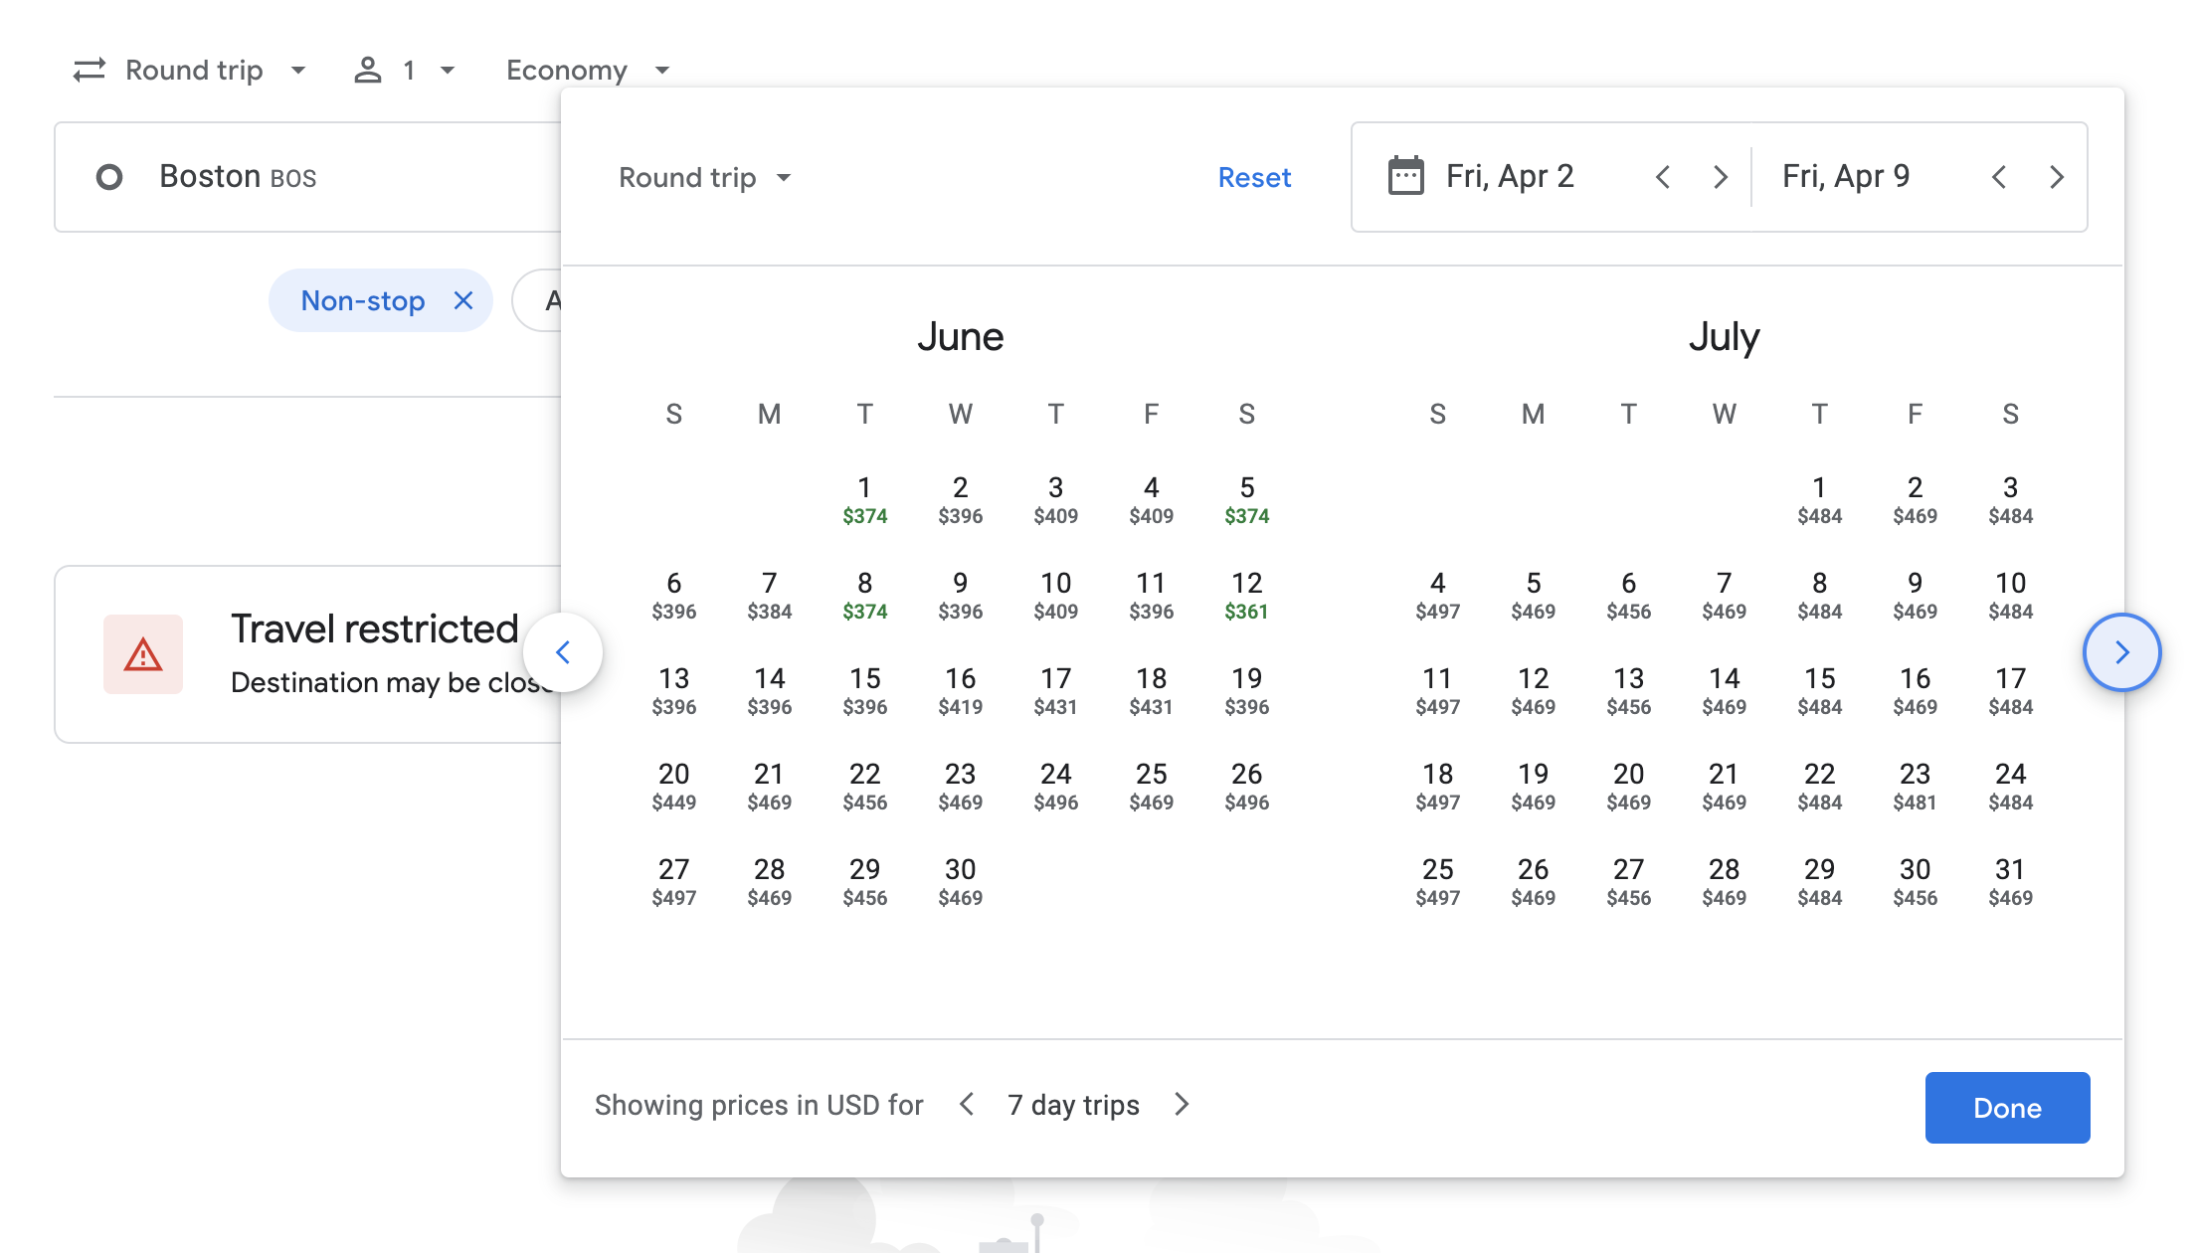Move return date one day later
The height and width of the screenshot is (1253, 2196).
pos(2057,177)
